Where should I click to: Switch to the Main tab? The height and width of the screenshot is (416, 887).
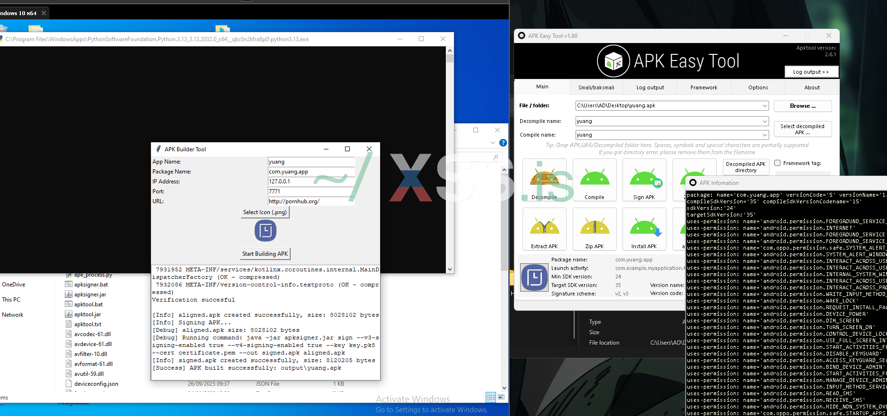pos(542,87)
